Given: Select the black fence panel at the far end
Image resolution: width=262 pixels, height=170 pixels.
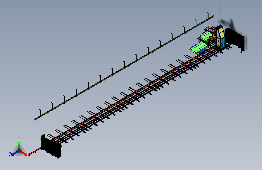Looking at the screenshot, I should [235, 39].
